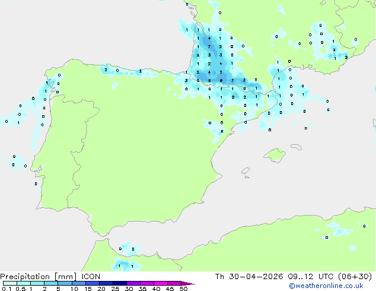Click the legend scale label "10"

point(74,289)
